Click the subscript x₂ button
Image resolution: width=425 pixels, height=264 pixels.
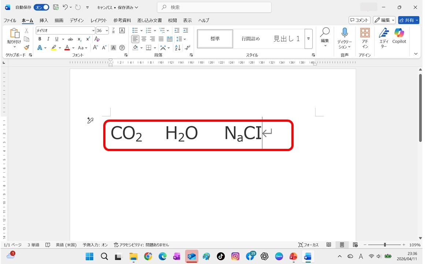(80, 39)
